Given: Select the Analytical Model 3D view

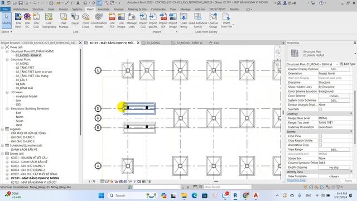Looking at the screenshot, I should click(x=26, y=97).
